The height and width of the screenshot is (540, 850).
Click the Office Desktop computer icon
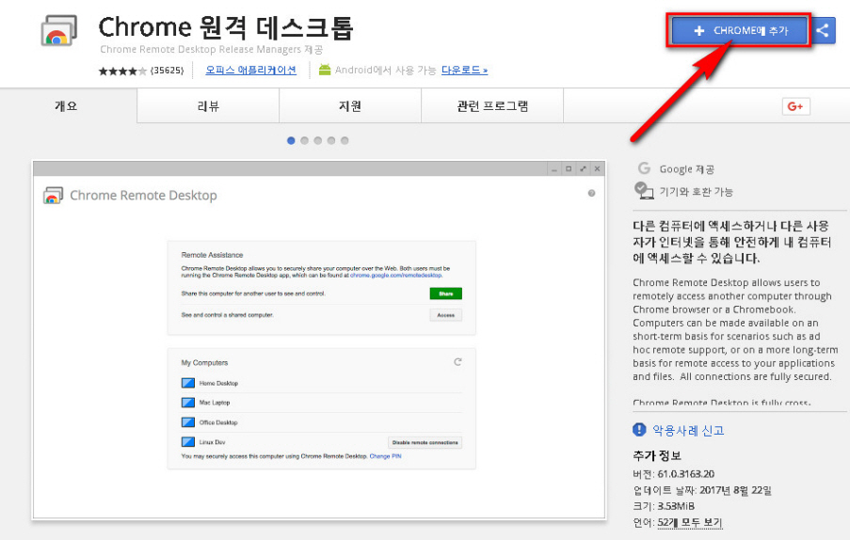[187, 421]
